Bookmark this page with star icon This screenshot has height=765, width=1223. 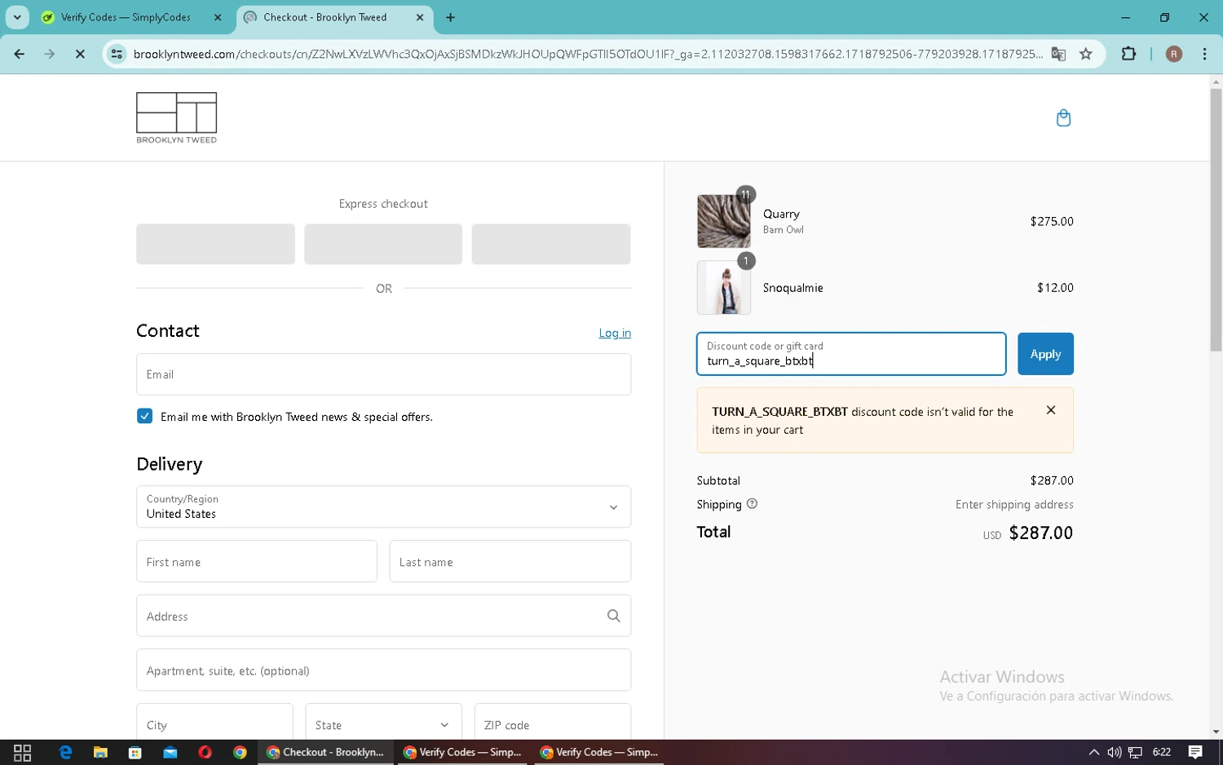point(1086,54)
